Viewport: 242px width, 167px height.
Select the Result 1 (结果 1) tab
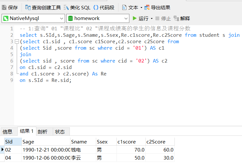27,131
